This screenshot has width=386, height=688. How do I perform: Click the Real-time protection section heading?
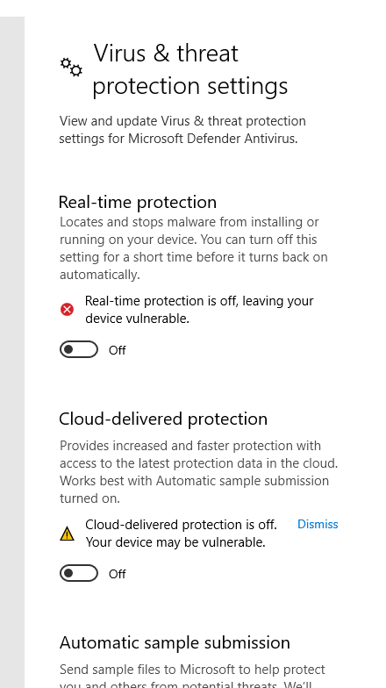tap(138, 202)
